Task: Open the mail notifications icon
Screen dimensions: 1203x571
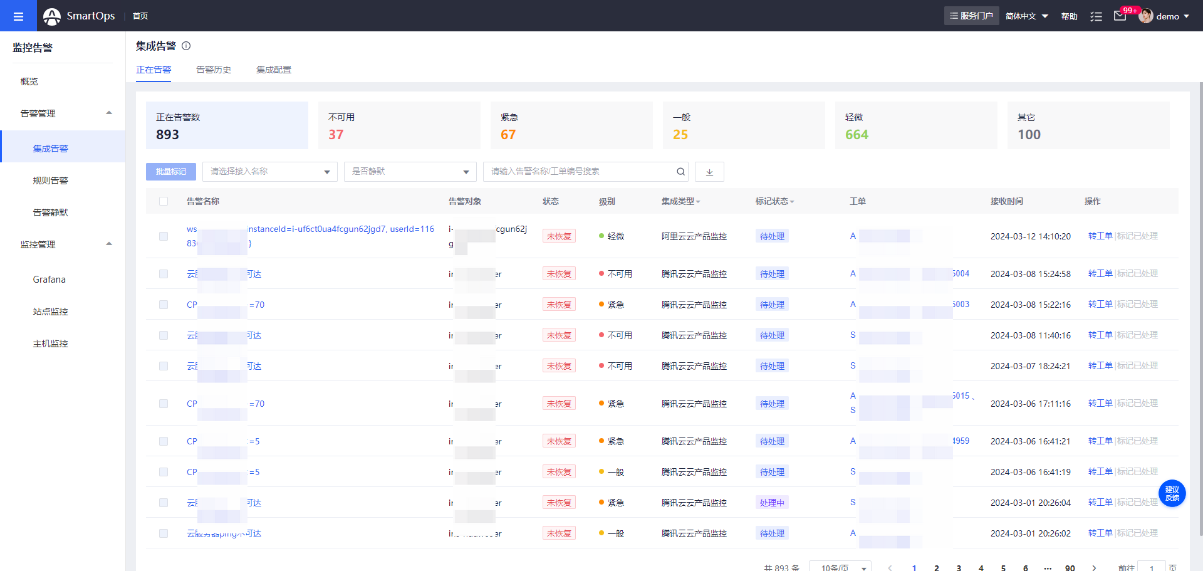Action: click(x=1120, y=16)
